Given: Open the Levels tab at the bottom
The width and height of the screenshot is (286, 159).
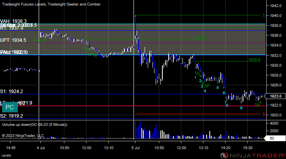Looking at the screenshot, I should 6,155.
